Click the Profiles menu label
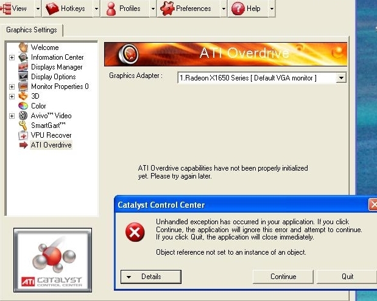Image resolution: width=377 pixels, height=301 pixels. click(x=130, y=9)
